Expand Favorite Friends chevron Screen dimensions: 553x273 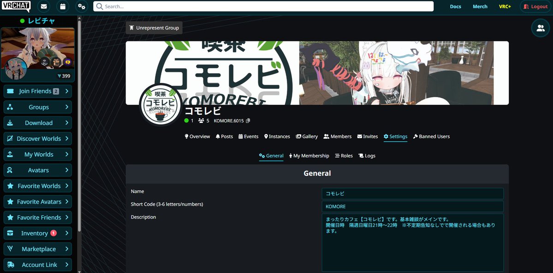(67, 217)
